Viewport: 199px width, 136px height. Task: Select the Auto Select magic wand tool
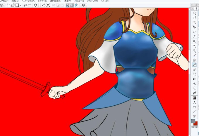(x=194, y=41)
